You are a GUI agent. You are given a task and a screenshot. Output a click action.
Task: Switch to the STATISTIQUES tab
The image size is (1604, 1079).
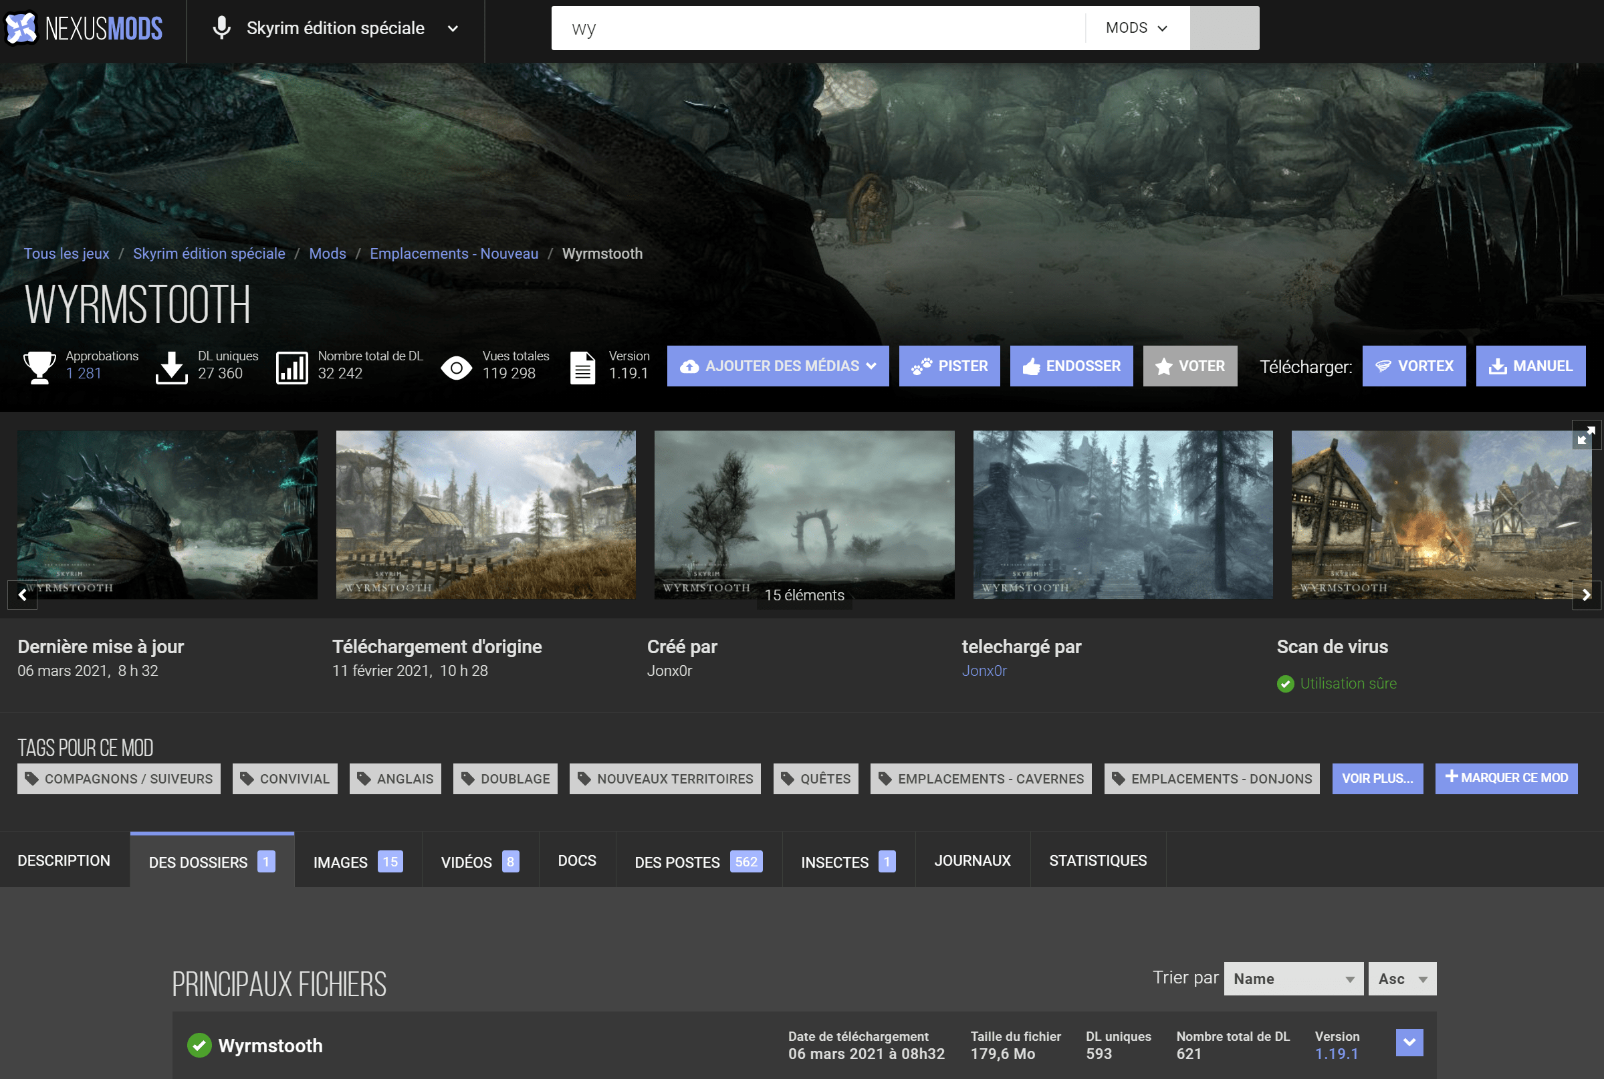coord(1098,860)
